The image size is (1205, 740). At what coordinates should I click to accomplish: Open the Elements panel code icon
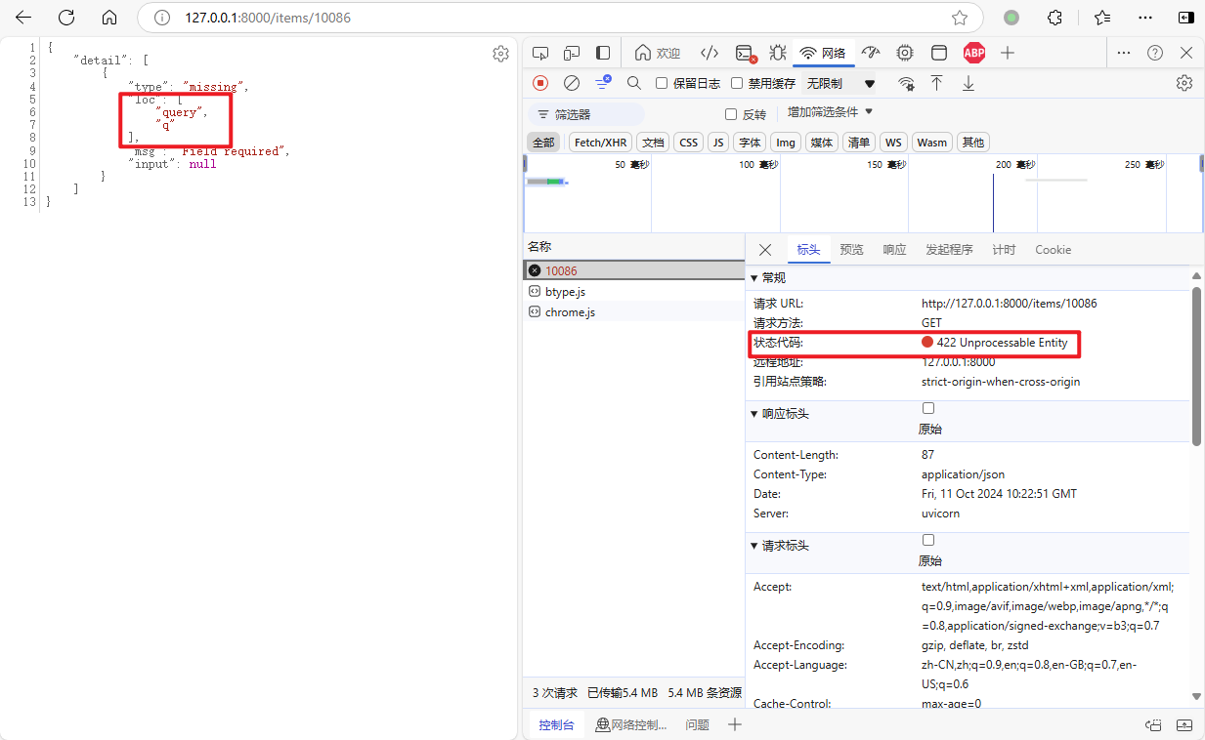(710, 53)
